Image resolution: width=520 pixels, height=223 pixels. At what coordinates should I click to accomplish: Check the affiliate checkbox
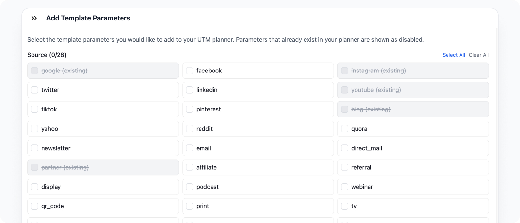point(189,167)
